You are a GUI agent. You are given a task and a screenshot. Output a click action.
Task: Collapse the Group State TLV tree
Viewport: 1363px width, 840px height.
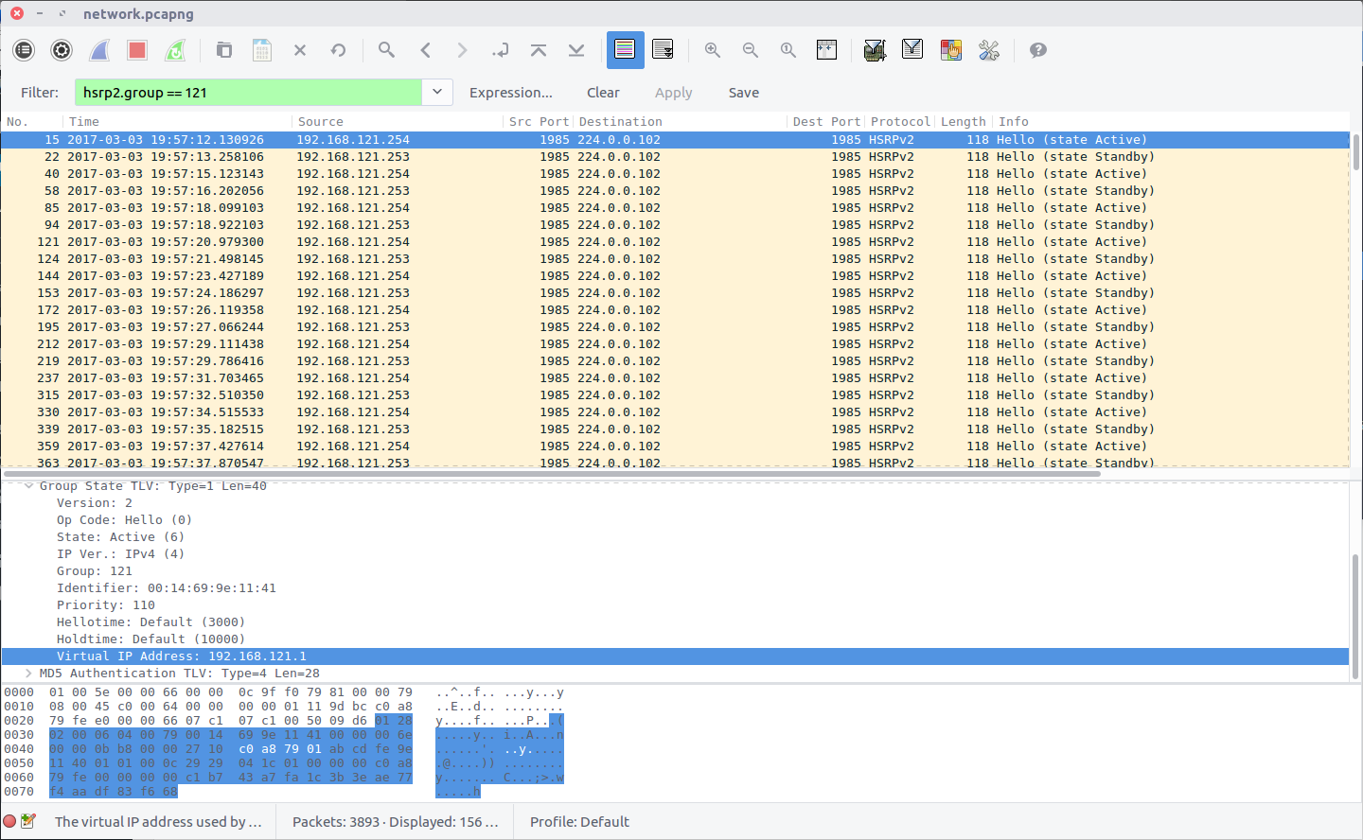29,486
